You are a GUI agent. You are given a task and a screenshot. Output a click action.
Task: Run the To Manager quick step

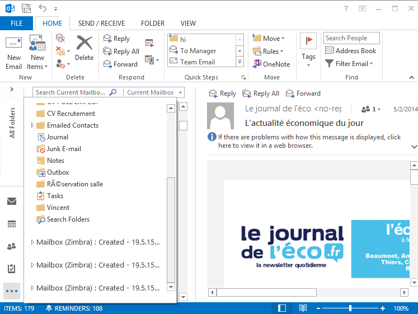202,50
